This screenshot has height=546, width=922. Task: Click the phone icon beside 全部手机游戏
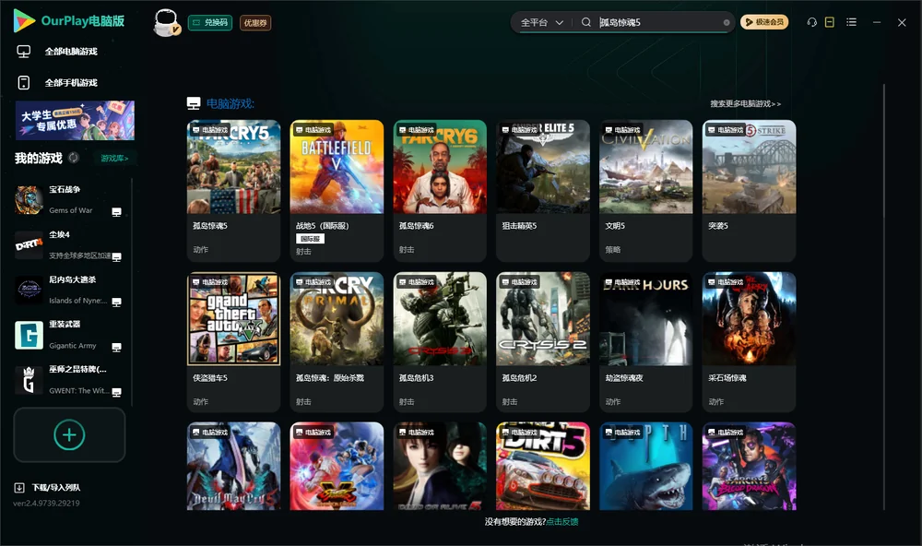click(x=24, y=83)
